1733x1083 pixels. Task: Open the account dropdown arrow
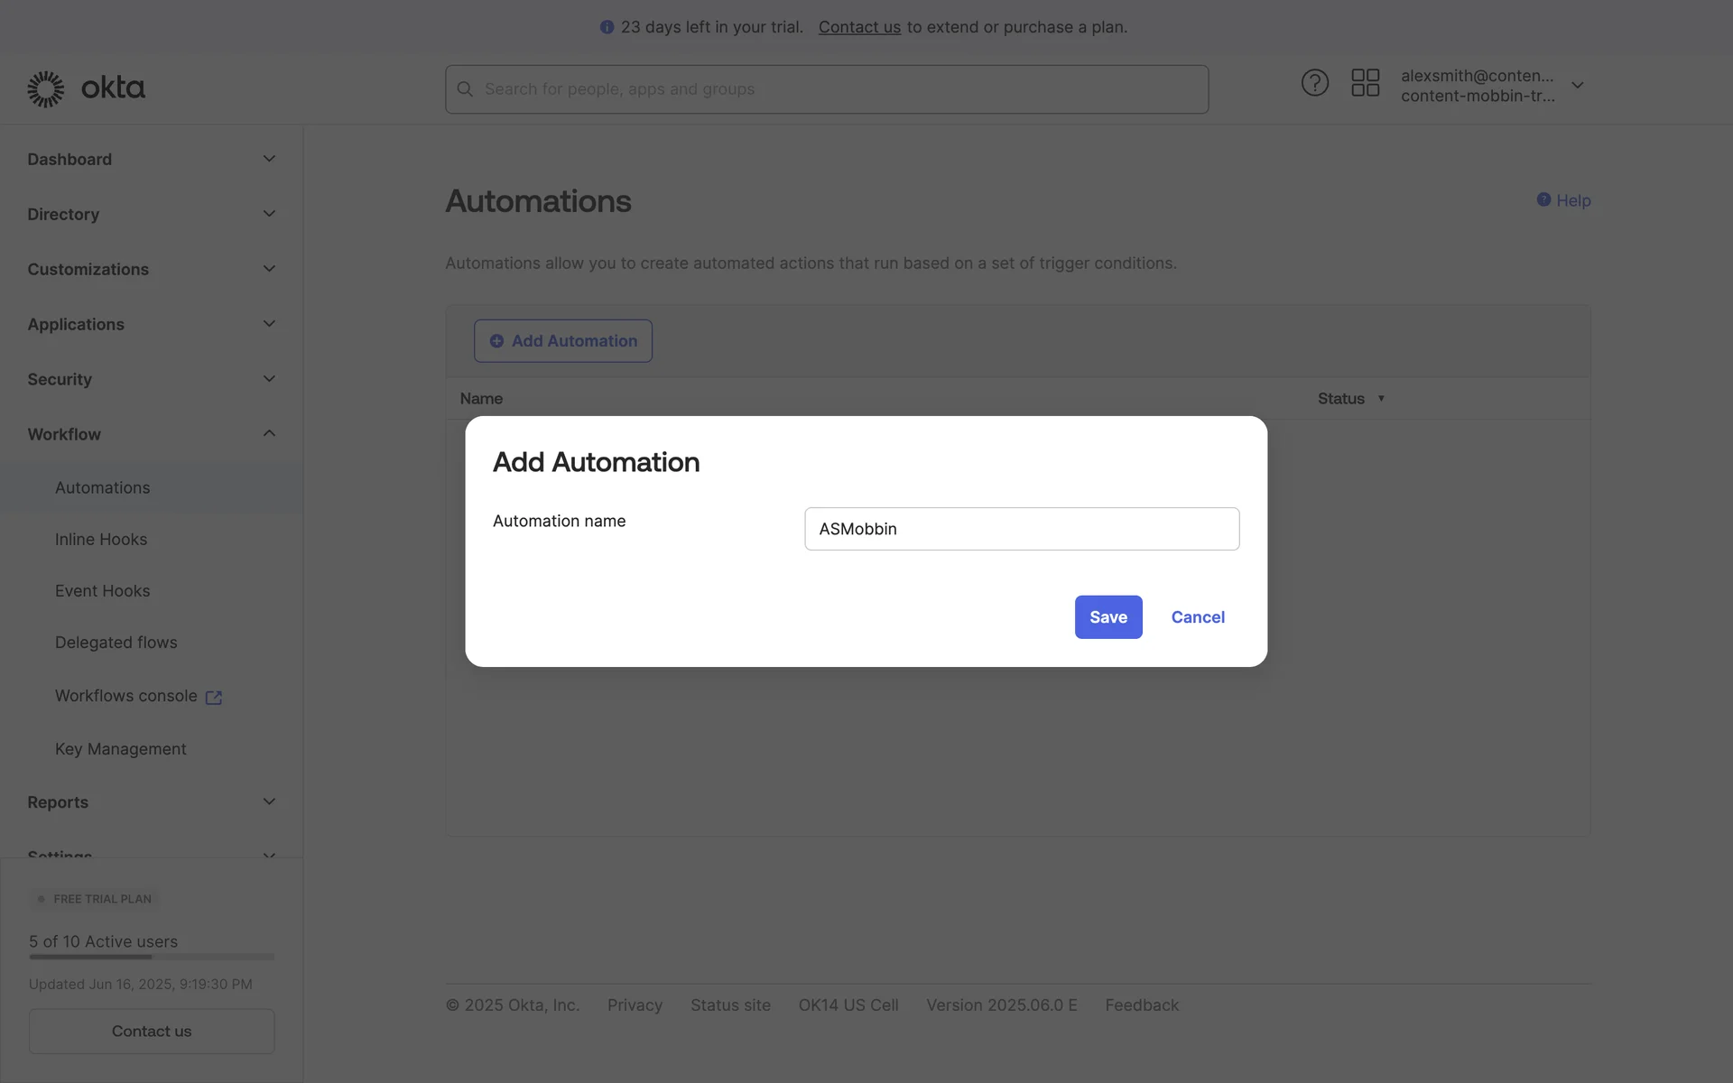click(1577, 86)
